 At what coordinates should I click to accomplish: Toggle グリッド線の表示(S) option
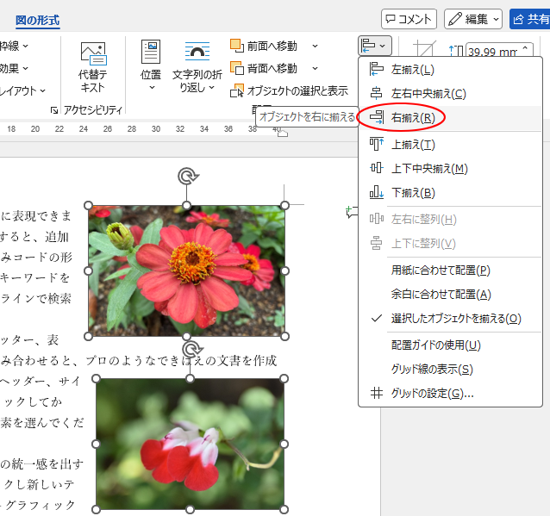click(x=450, y=369)
